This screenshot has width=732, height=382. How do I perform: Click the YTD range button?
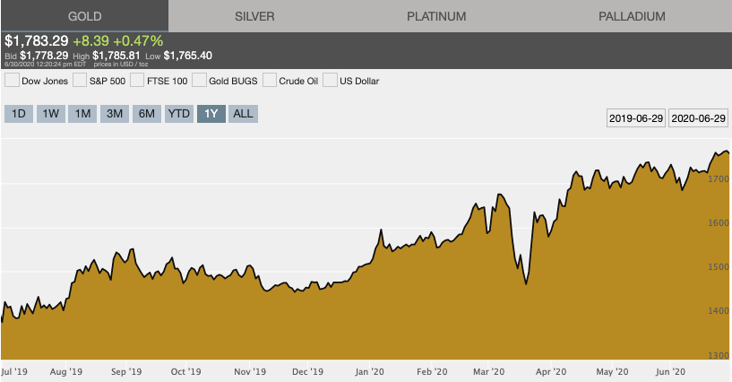179,114
